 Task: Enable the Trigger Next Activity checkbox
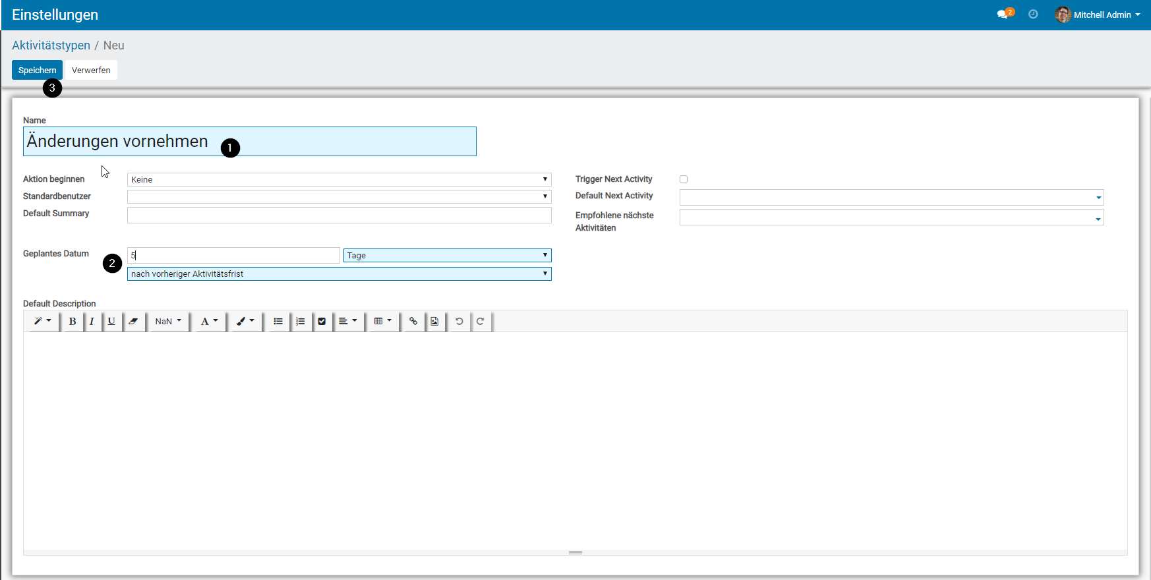click(684, 179)
